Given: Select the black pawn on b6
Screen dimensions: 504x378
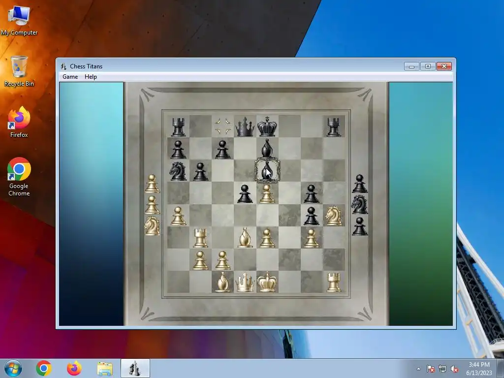Looking at the screenshot, I should pos(201,172).
